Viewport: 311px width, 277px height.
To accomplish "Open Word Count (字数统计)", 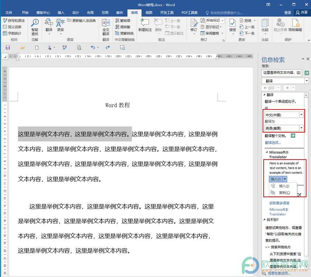I will coord(12,33).
